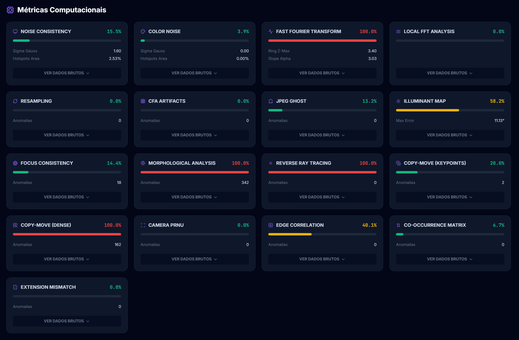Screen dimensions: 519x340
Task: Click the Camera PRNU frame icon
Action: (143, 225)
